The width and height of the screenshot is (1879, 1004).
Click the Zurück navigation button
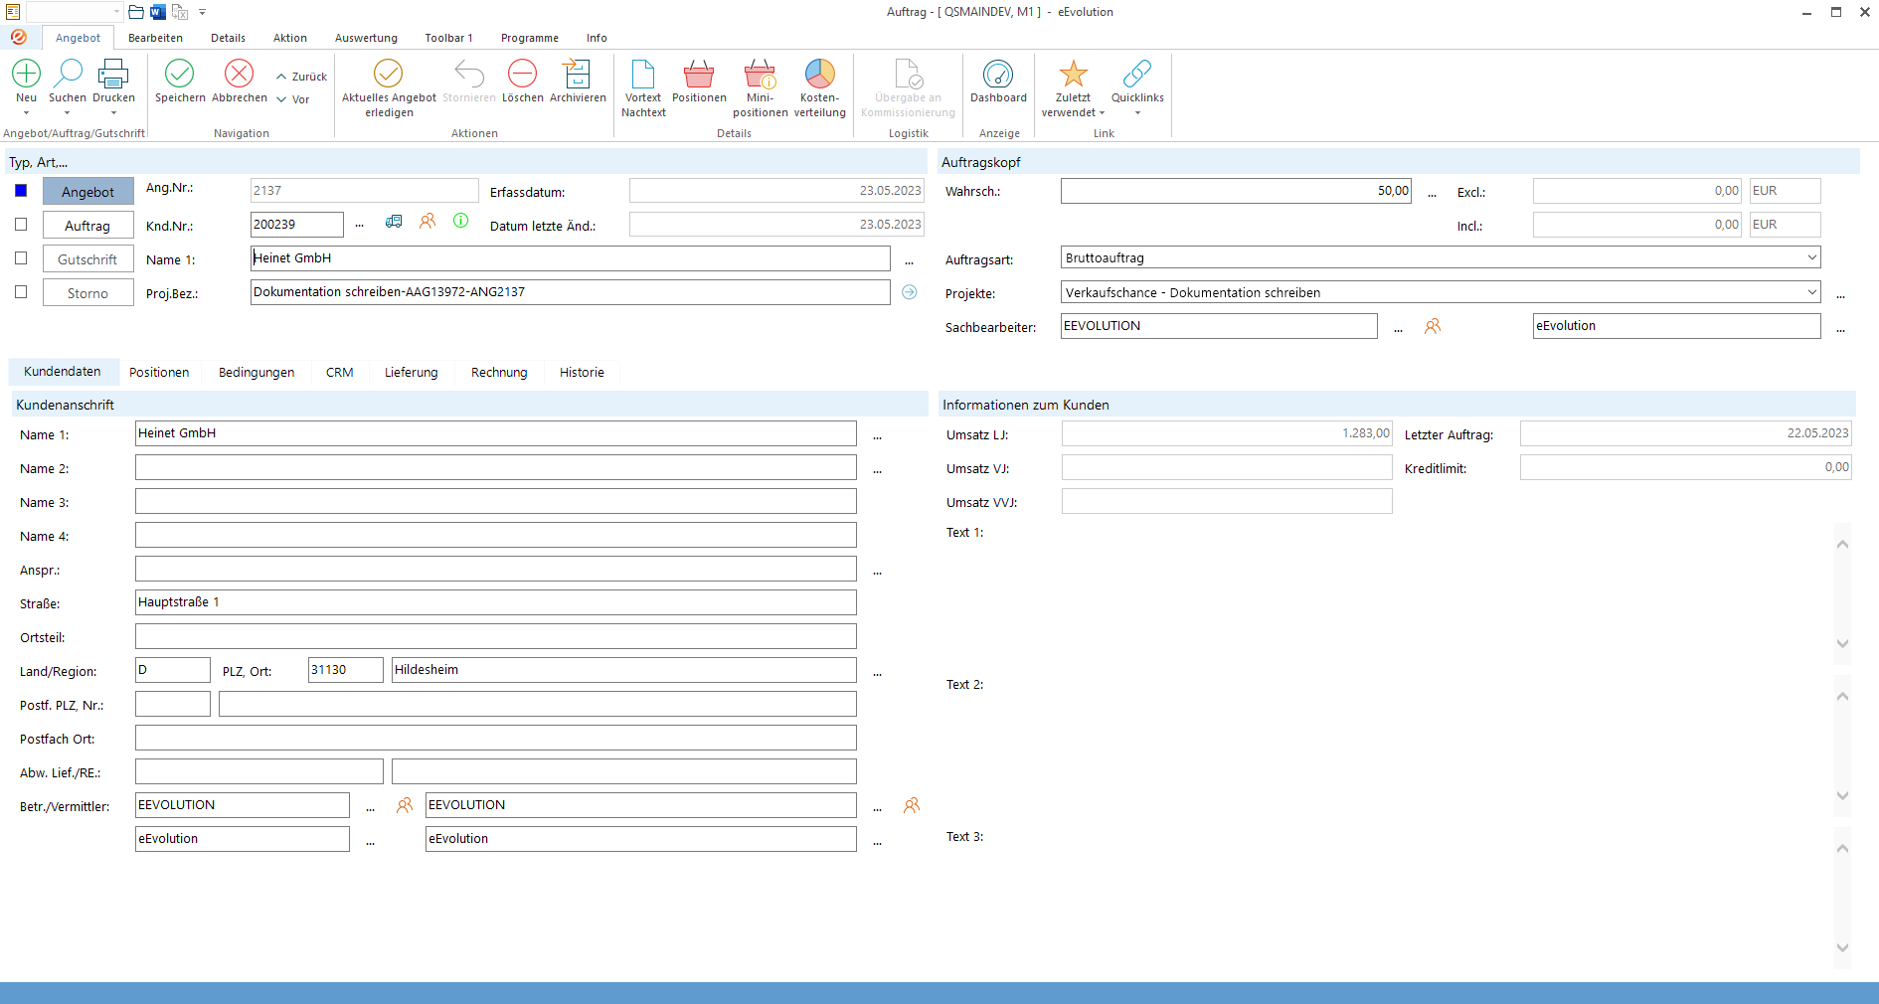coord(302,77)
